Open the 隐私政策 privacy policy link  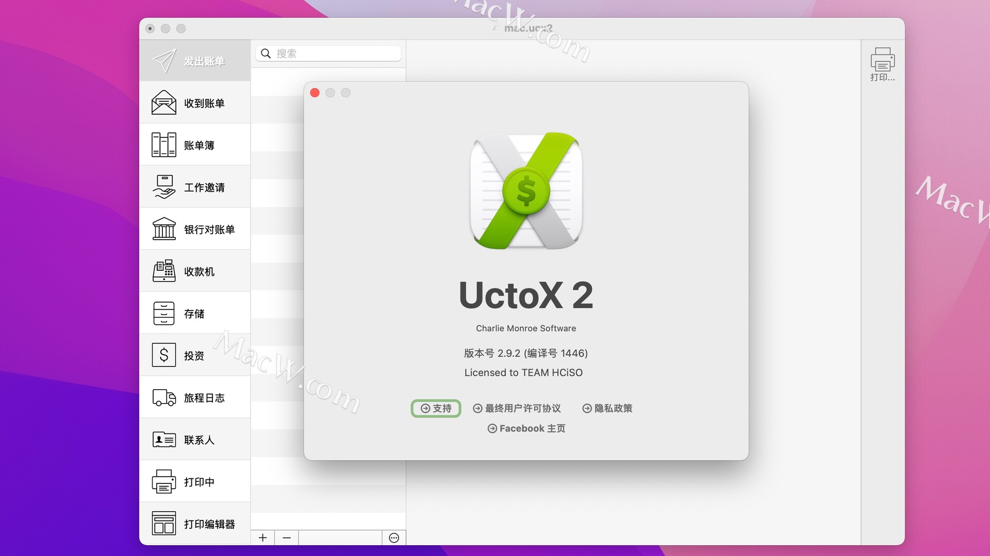[607, 408]
